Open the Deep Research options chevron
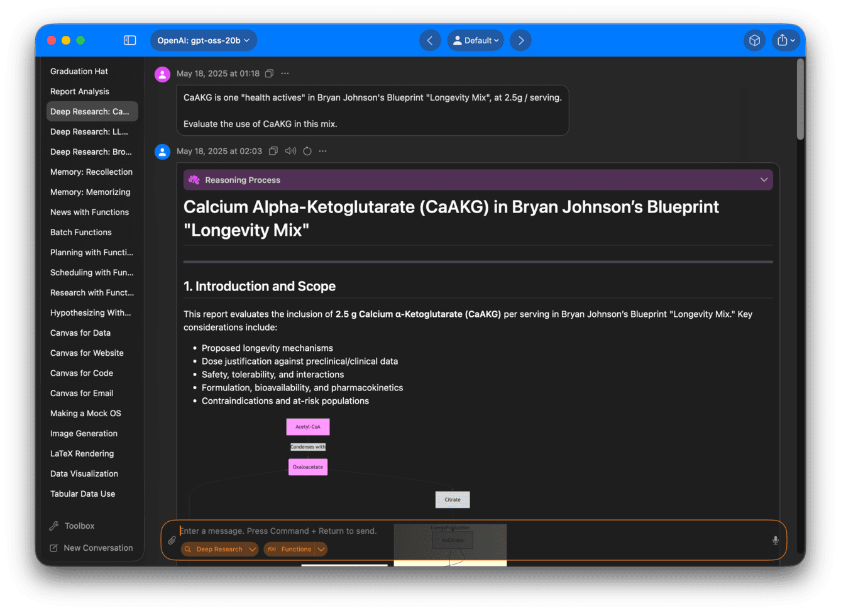841x613 pixels. pos(252,549)
